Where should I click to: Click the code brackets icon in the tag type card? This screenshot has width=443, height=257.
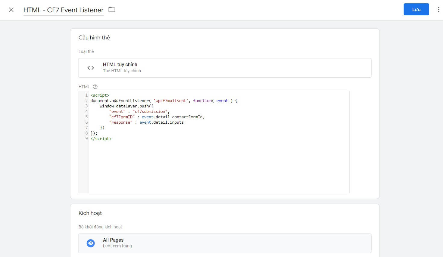(91, 68)
